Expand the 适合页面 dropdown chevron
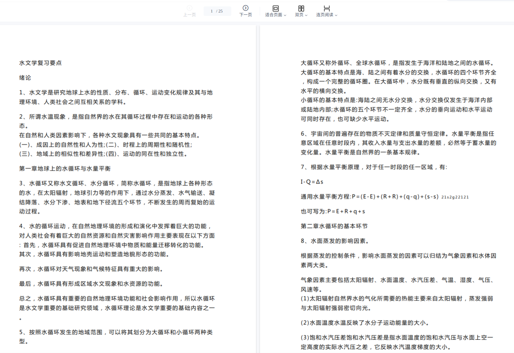This screenshot has height=353, width=514. (x=285, y=15)
